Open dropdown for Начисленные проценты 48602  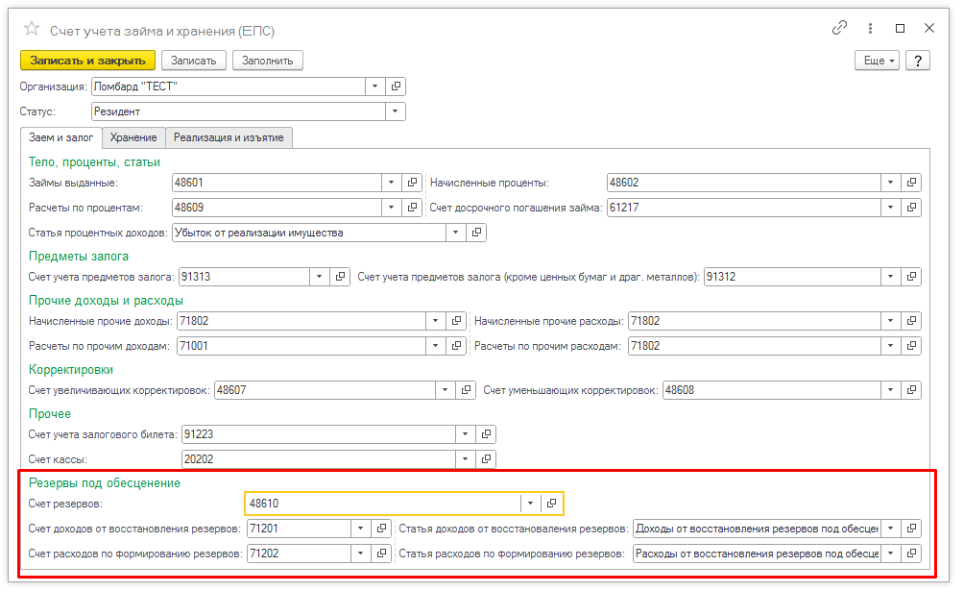click(x=890, y=183)
